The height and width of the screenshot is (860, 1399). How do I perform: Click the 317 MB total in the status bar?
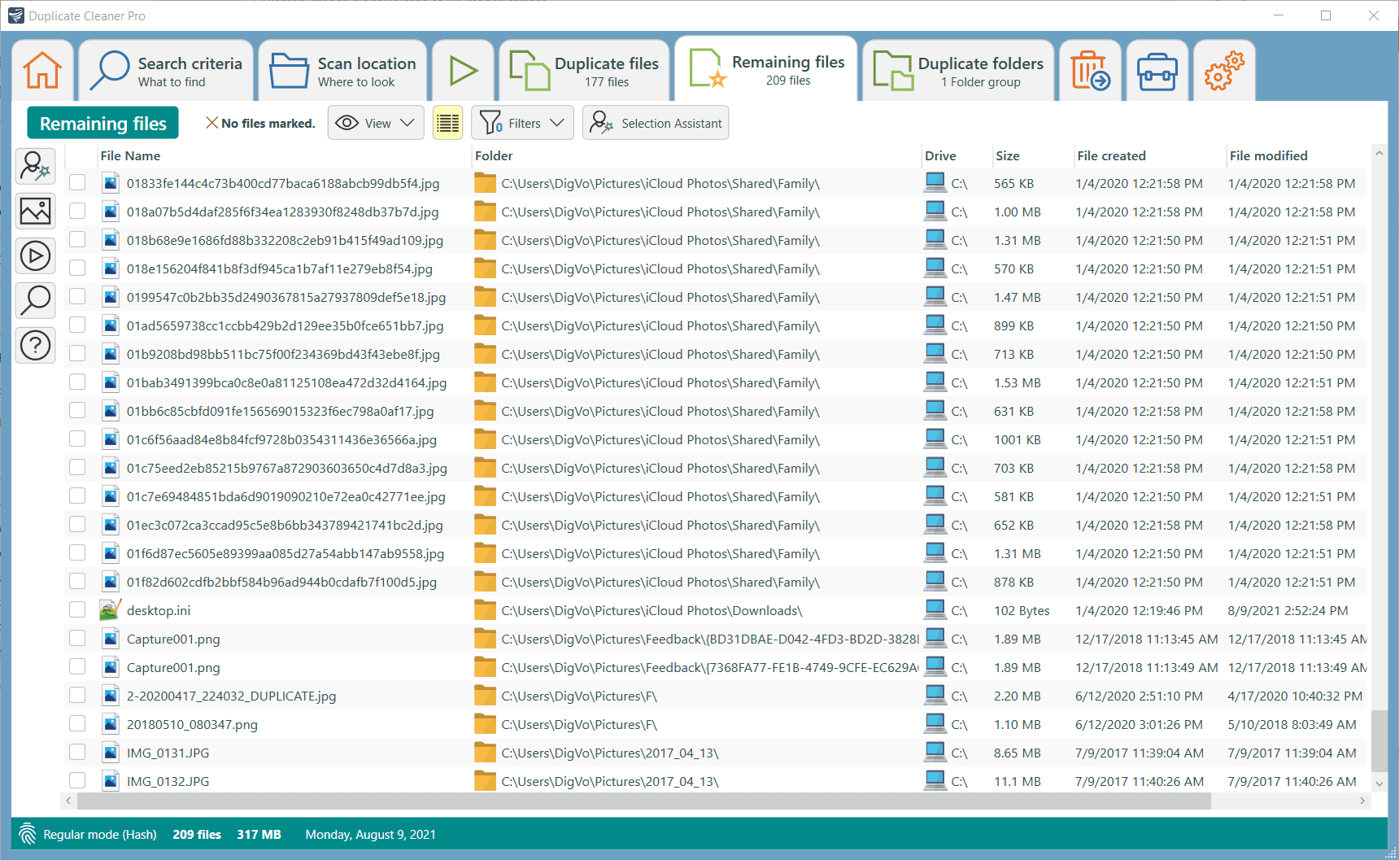click(259, 834)
